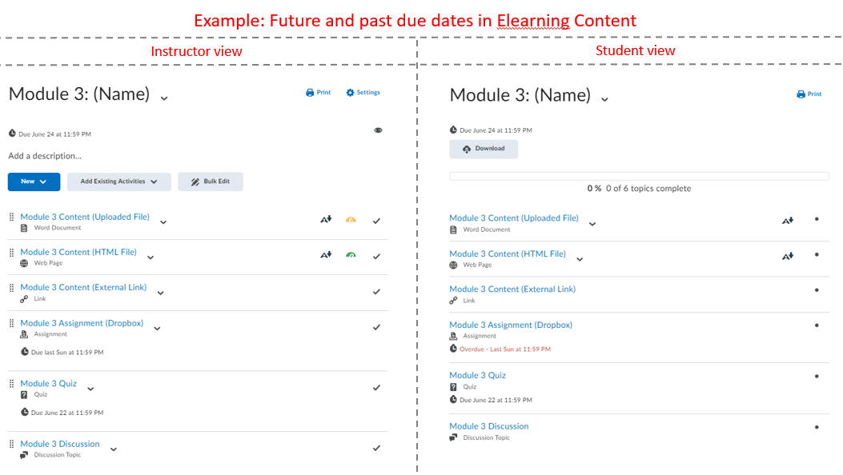Toggle visibility with the eye icon
The height and width of the screenshot is (475, 843).
[x=378, y=130]
